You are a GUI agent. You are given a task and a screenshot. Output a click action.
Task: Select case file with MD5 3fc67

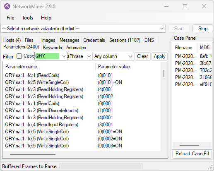tap(192, 63)
